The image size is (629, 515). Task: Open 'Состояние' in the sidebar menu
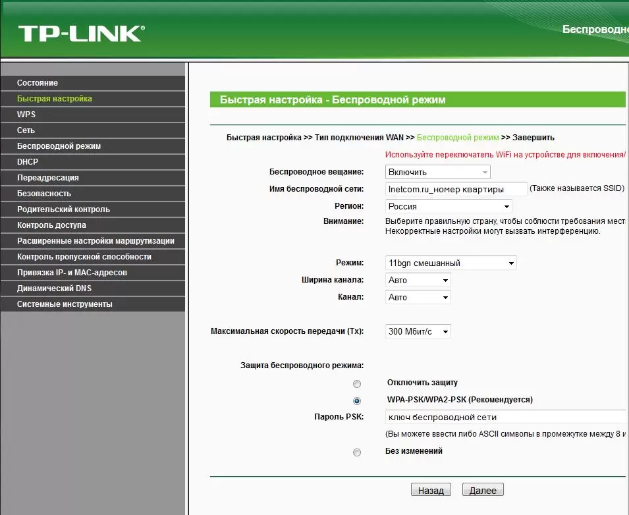[x=38, y=83]
